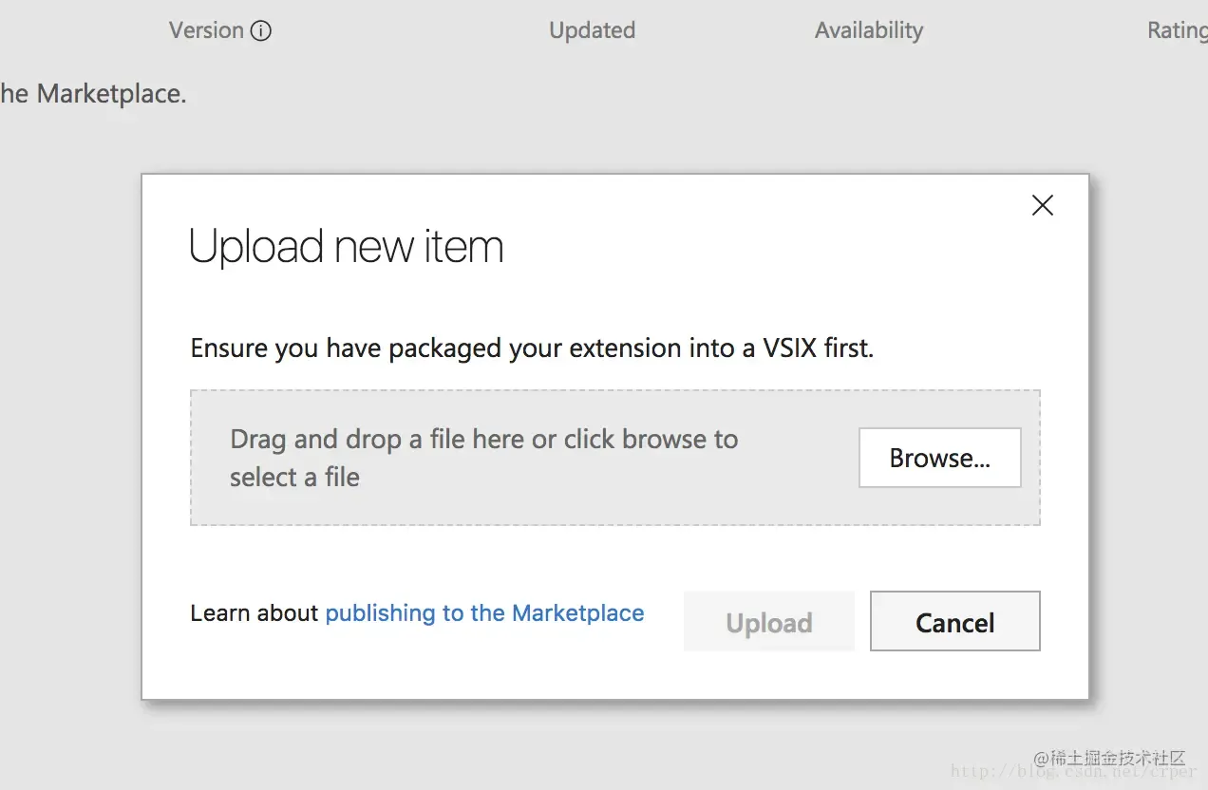Select the Availability column header

(x=868, y=30)
